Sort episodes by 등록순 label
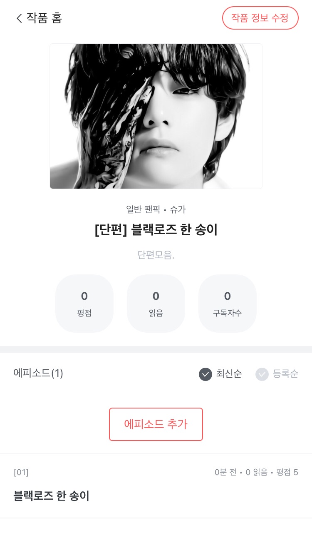 tap(285, 374)
